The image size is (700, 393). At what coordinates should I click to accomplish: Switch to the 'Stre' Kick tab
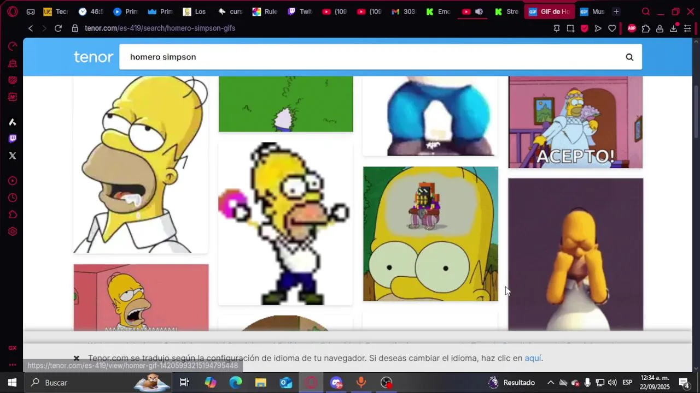pyautogui.click(x=507, y=11)
